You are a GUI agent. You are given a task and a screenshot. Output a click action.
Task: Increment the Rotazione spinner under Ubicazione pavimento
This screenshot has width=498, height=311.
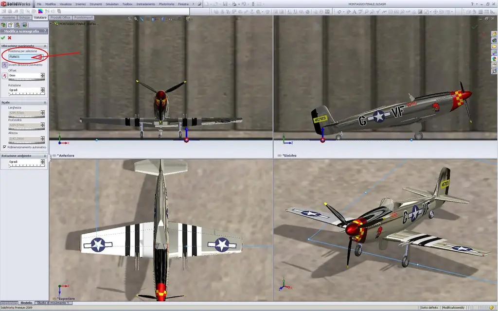[x=43, y=89]
